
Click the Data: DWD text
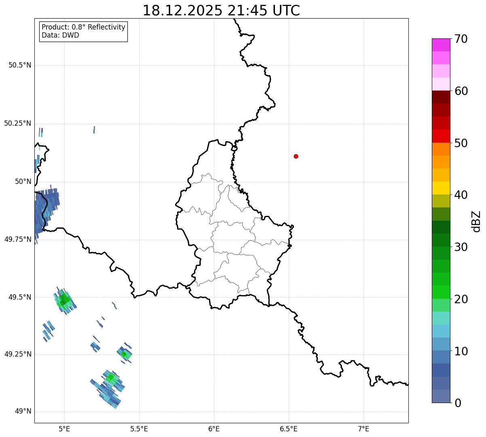pos(60,35)
